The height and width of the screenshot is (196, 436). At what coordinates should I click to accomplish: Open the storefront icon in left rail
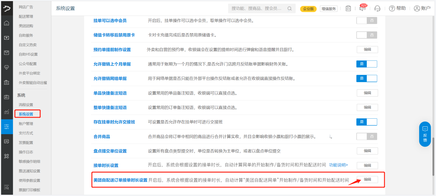7,82
